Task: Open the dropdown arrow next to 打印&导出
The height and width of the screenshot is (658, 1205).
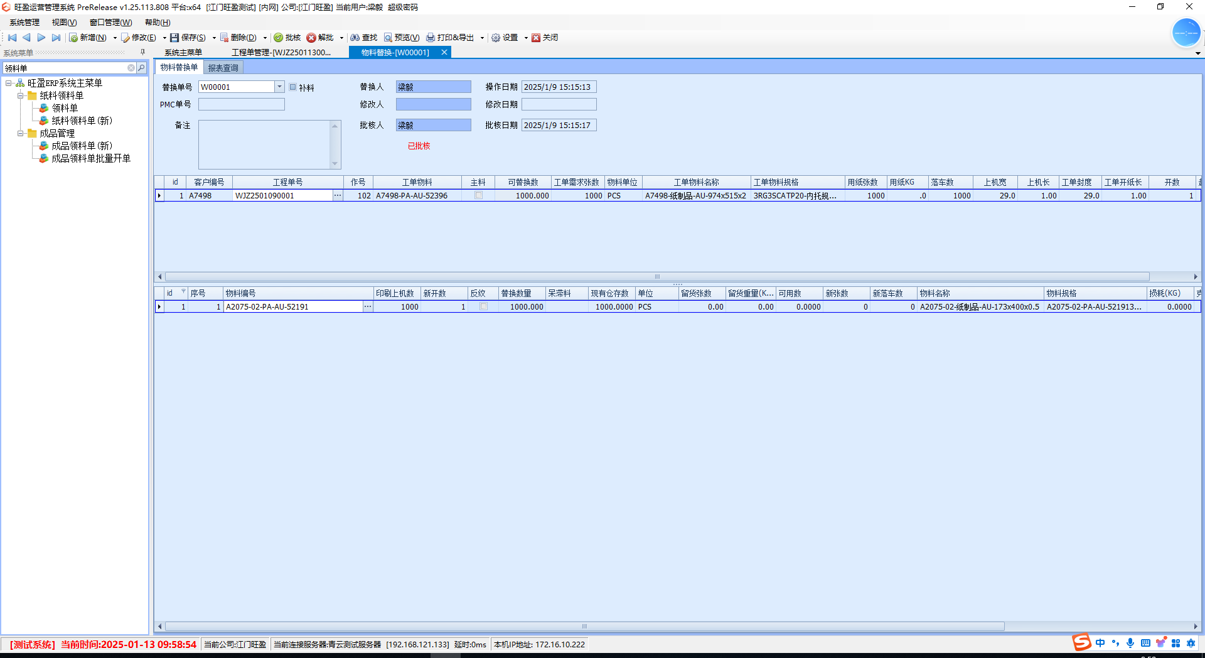Action: (x=482, y=38)
